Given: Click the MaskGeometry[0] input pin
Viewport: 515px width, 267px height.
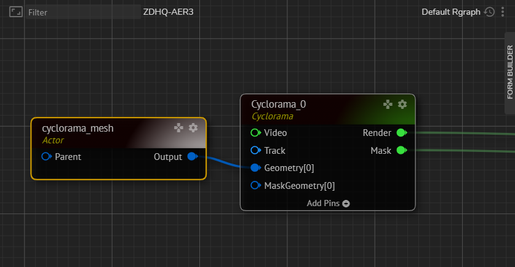Looking at the screenshot, I should tap(255, 186).
